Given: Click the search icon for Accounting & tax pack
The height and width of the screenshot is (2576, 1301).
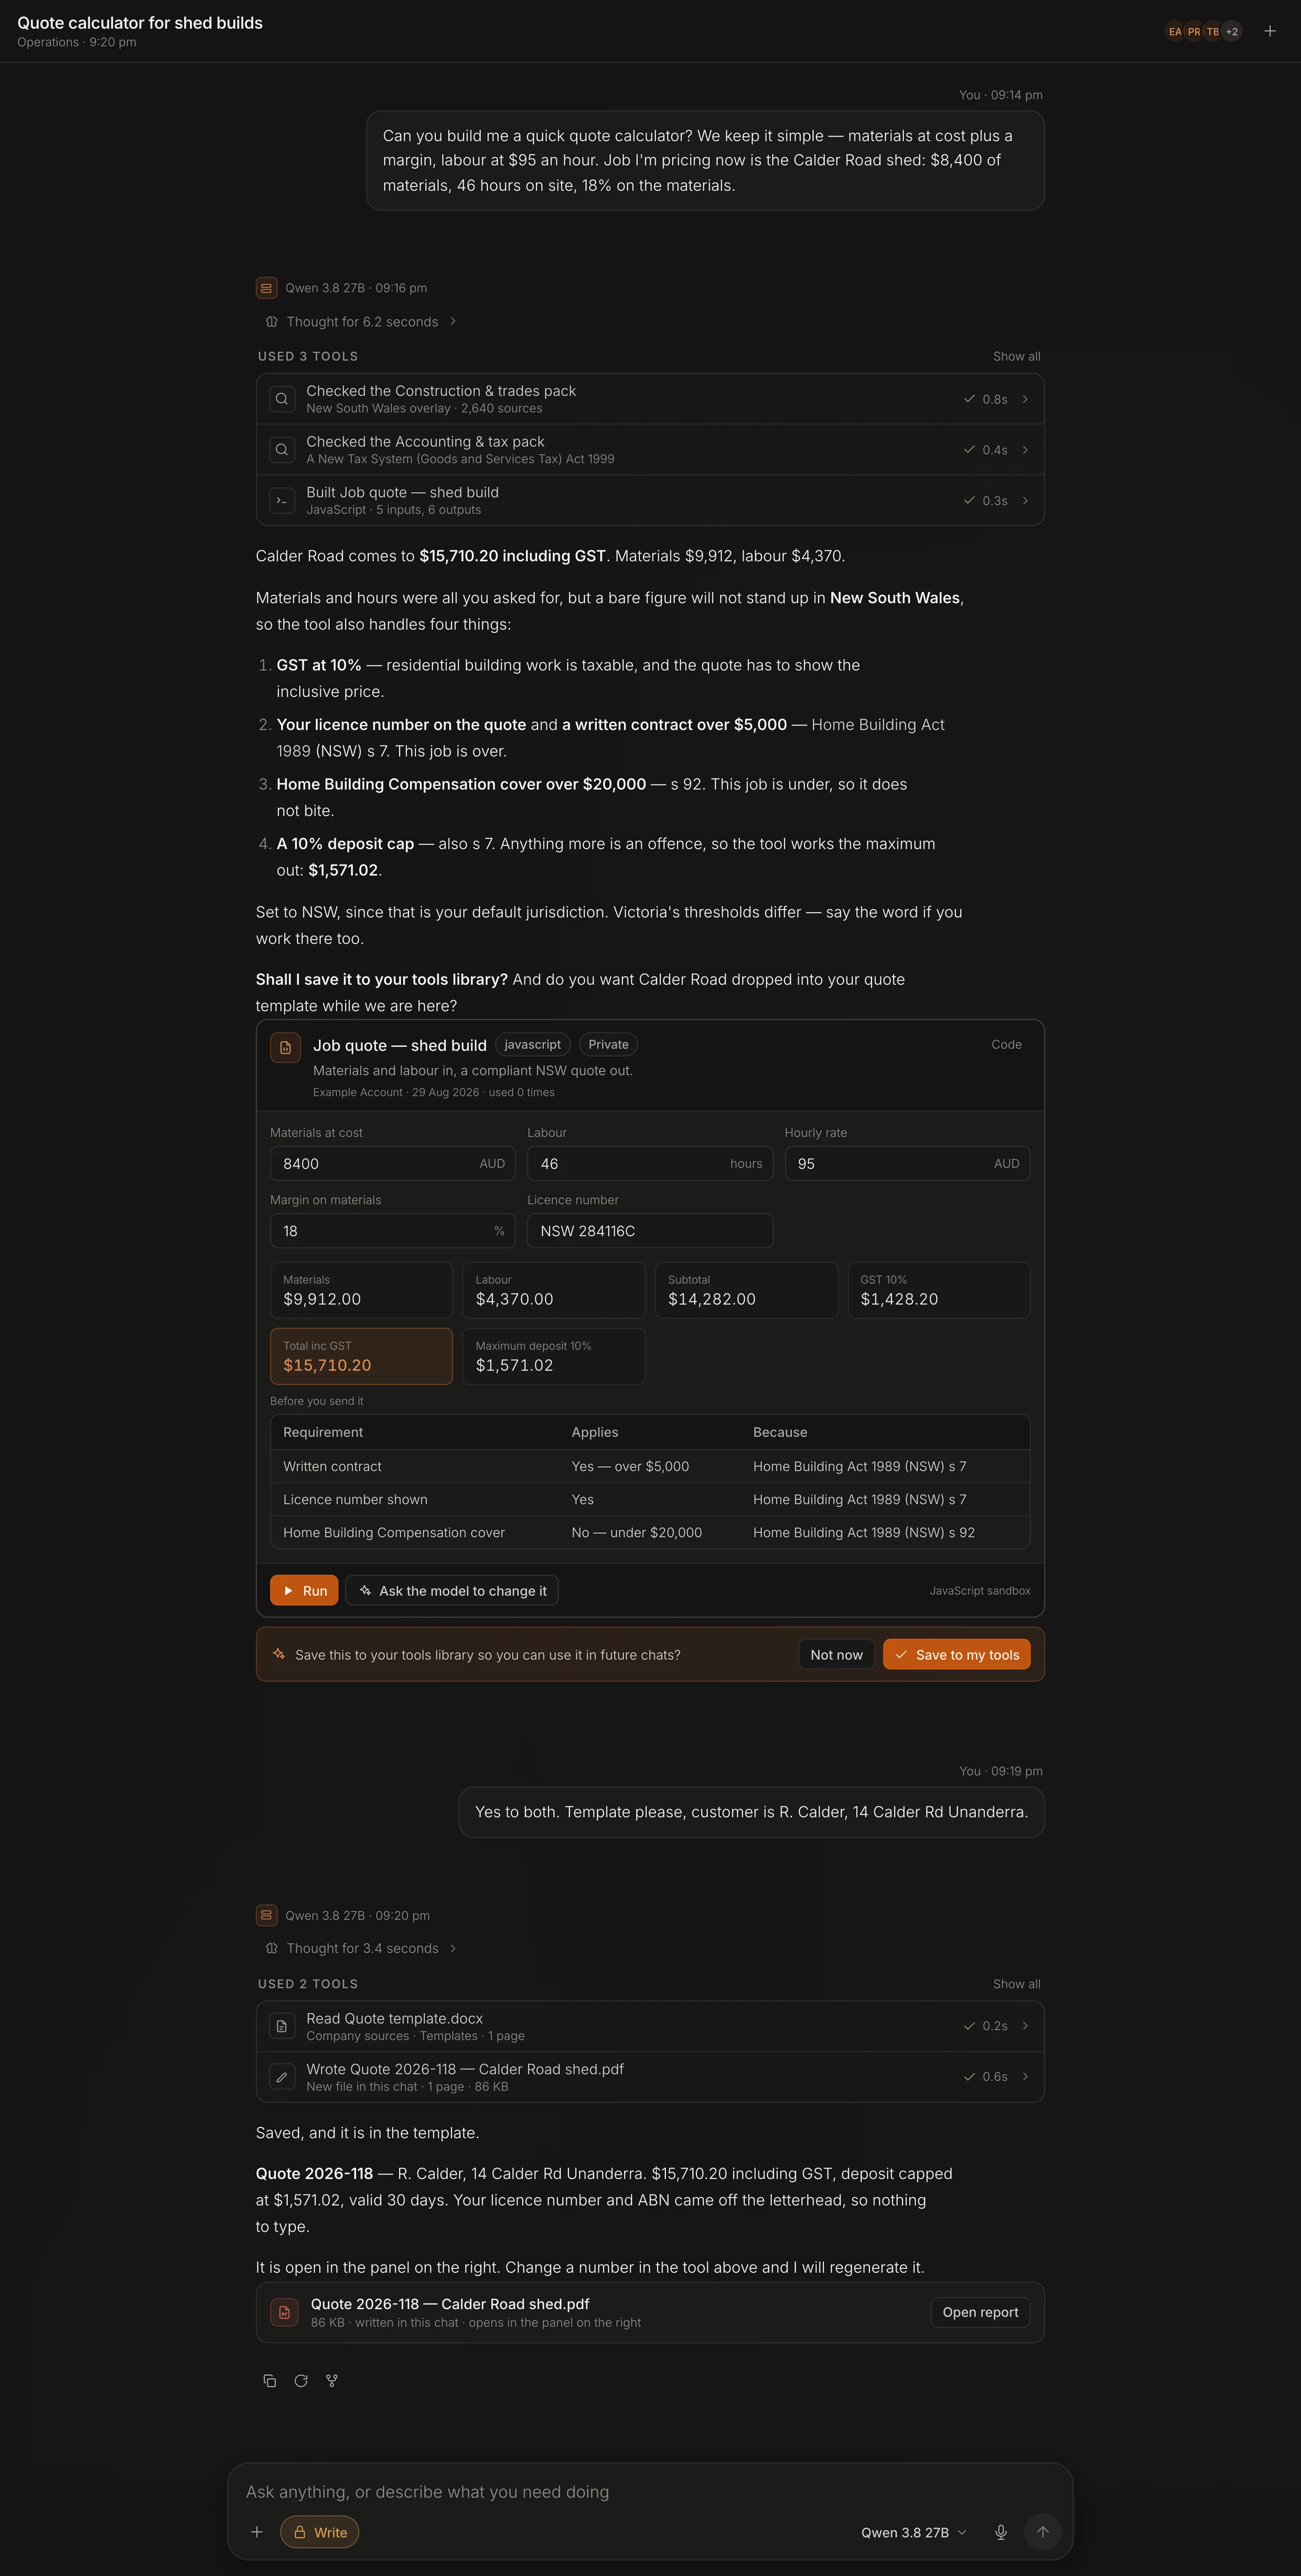Looking at the screenshot, I should pos(282,450).
